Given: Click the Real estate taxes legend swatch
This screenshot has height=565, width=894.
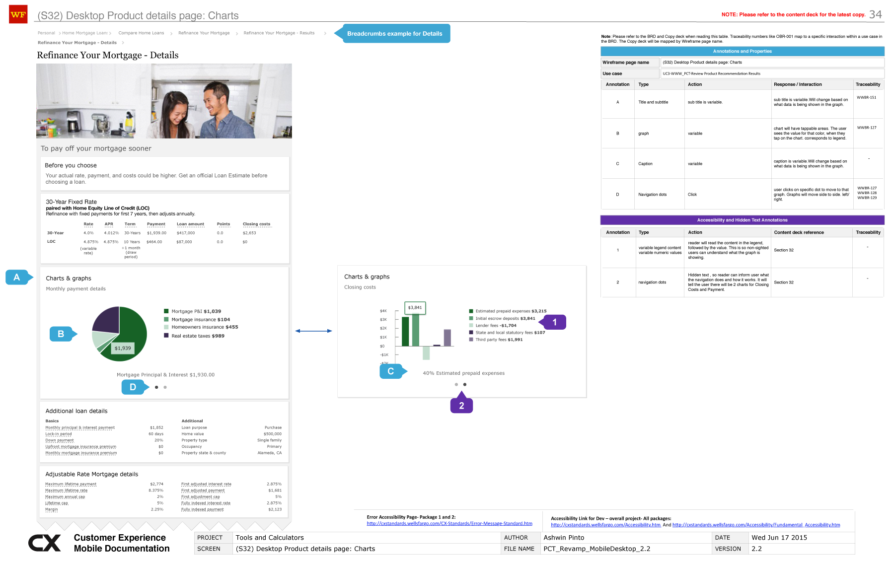Looking at the screenshot, I should pyautogui.click(x=166, y=336).
